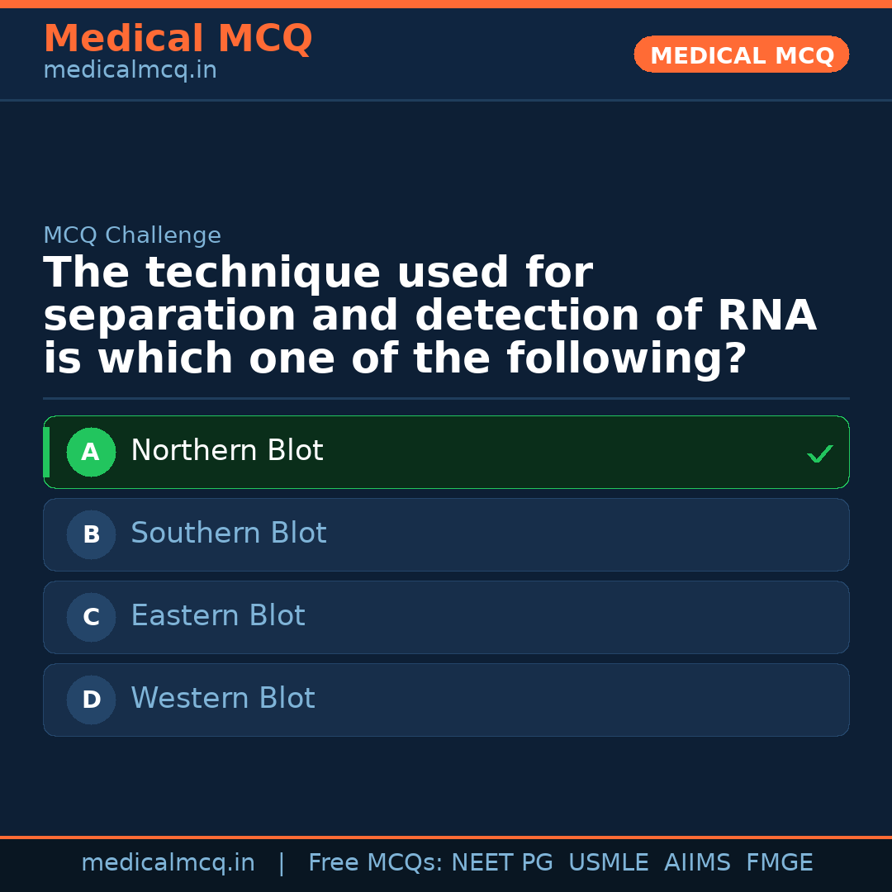Click the orange MEDICAL MCQ badge
Image resolution: width=892 pixels, height=892 pixels.
[742, 55]
